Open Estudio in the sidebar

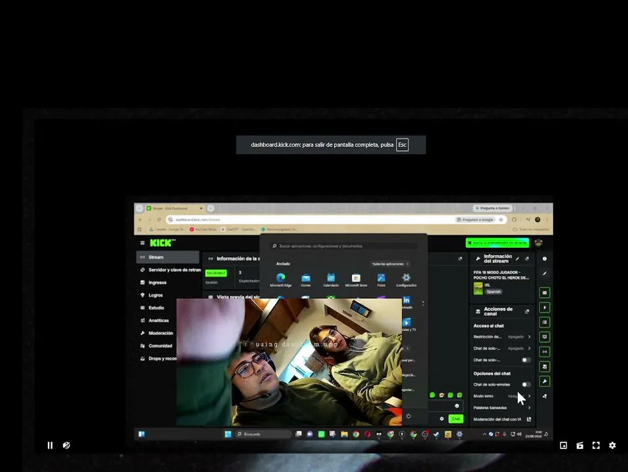[x=152, y=308]
